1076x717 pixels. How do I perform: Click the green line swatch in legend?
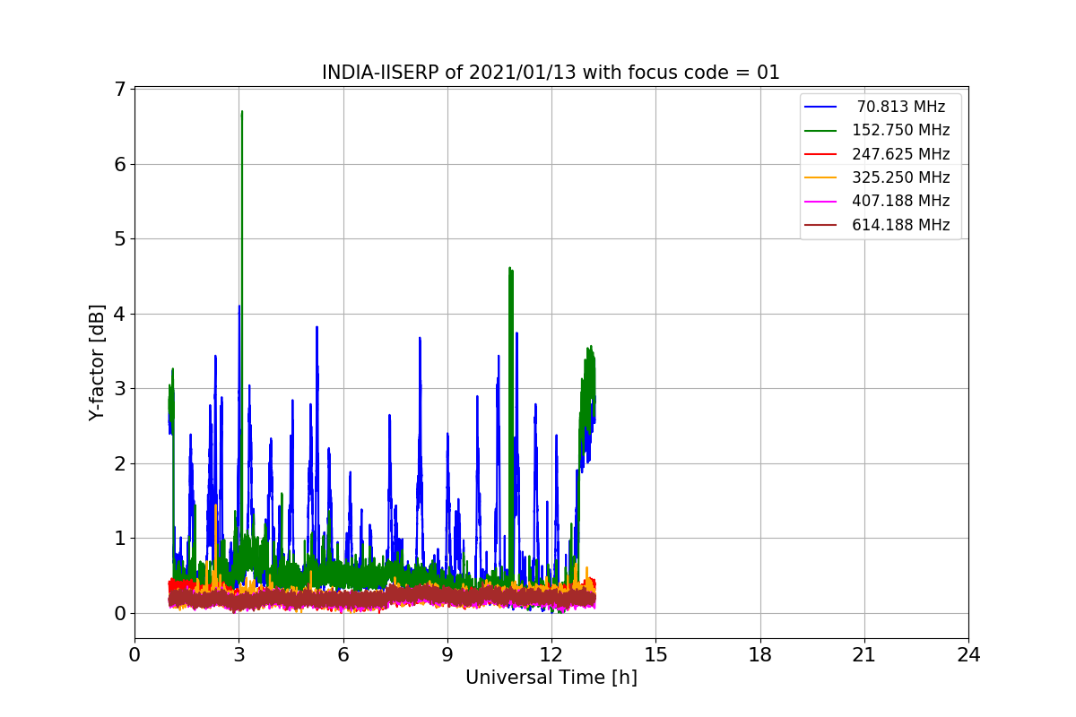coord(820,131)
